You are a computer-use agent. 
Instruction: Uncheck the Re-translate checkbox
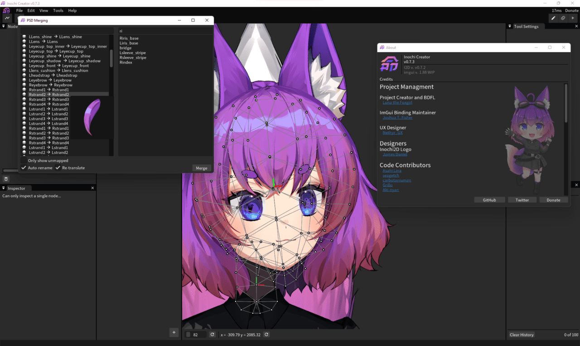coord(58,168)
